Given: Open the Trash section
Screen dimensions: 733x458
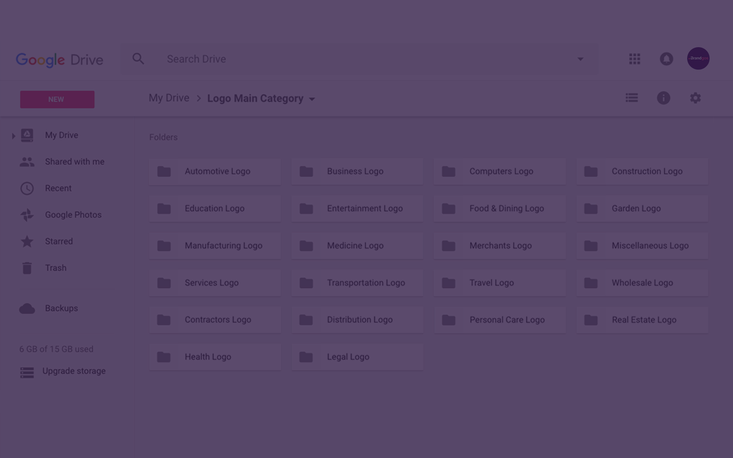Looking at the screenshot, I should 56,267.
